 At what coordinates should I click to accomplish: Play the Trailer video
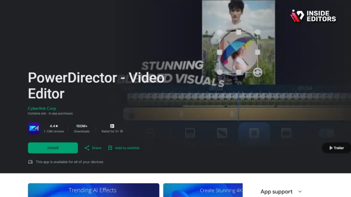click(x=337, y=148)
